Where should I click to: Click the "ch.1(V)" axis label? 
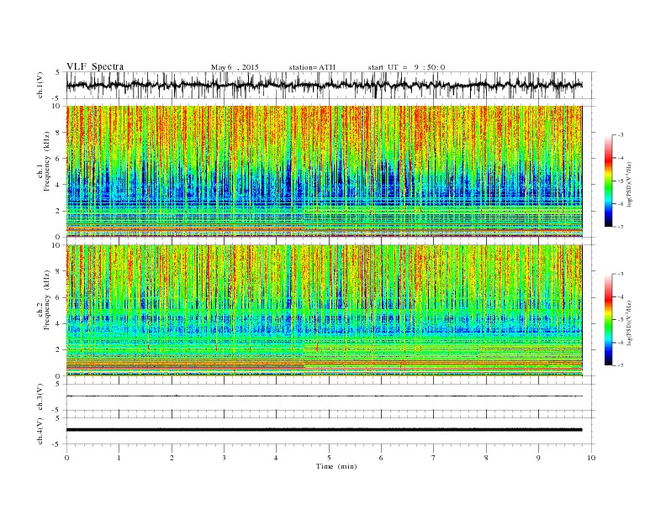tap(40, 85)
